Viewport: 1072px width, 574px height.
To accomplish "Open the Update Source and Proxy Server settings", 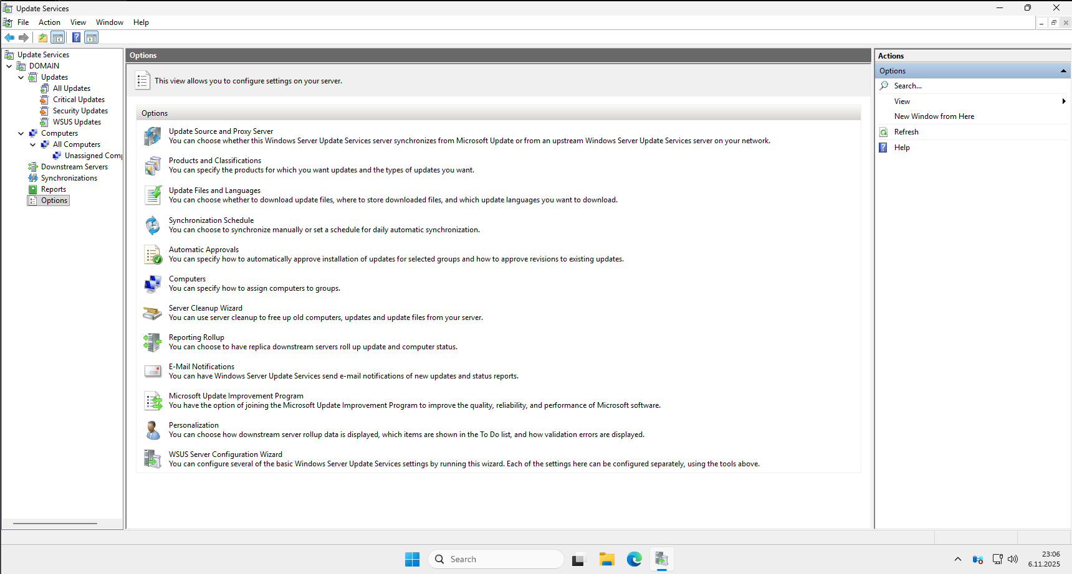I will [x=221, y=131].
